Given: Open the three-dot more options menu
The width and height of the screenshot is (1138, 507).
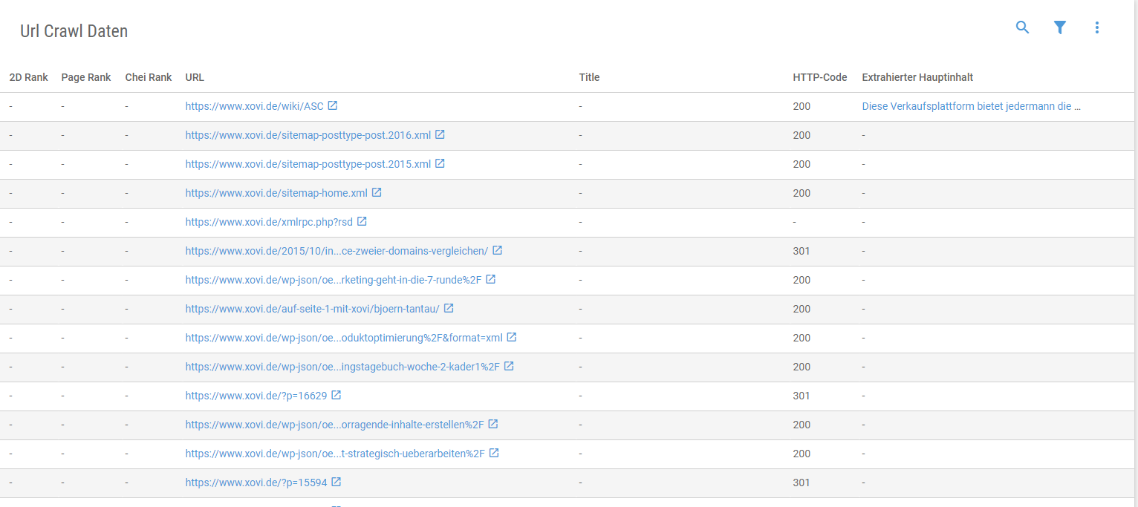Looking at the screenshot, I should click(1097, 27).
